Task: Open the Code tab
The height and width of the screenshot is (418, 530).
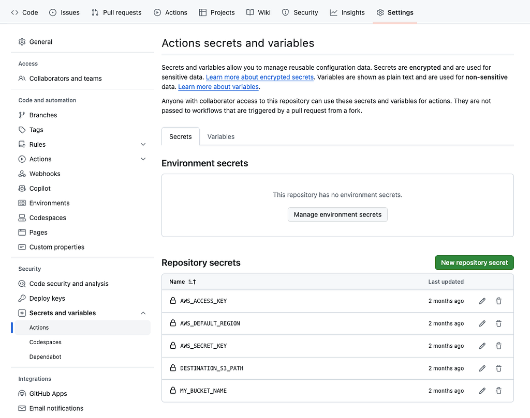Action: [x=24, y=12]
